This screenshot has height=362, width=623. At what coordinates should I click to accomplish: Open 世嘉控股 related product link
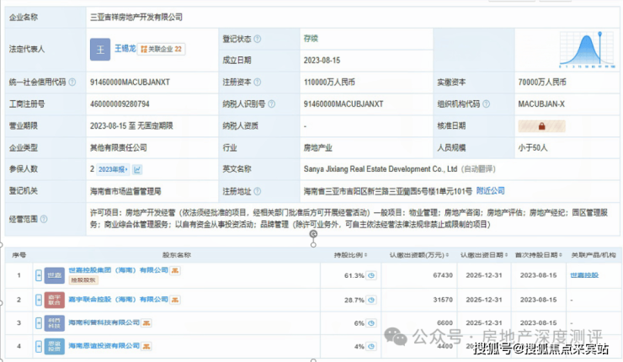click(584, 275)
